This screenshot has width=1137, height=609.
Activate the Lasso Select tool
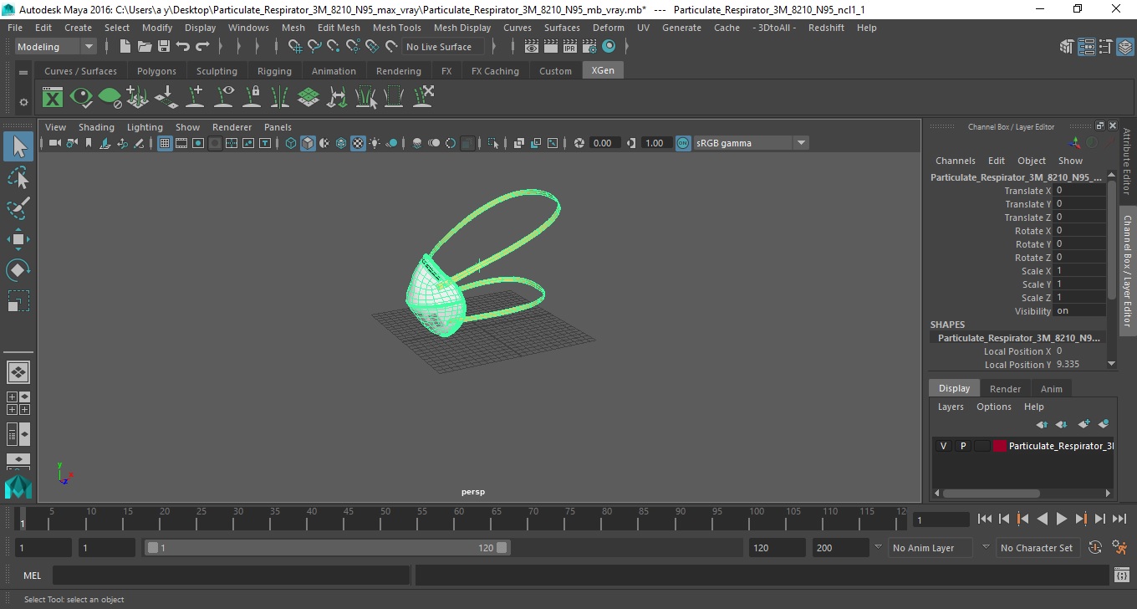tap(18, 178)
